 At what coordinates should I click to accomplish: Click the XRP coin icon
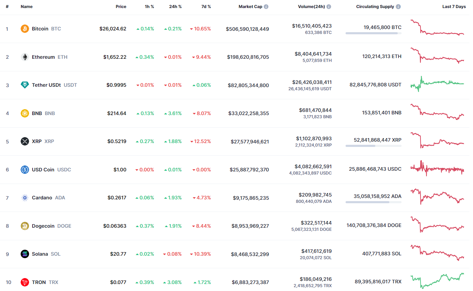[x=25, y=141]
